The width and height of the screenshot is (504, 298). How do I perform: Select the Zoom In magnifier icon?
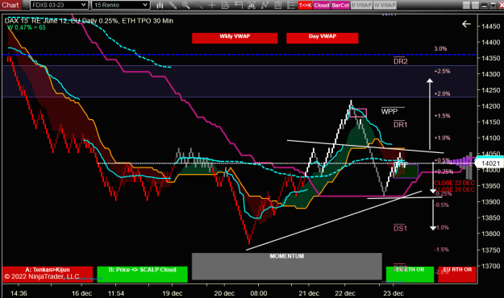coord(185,5)
